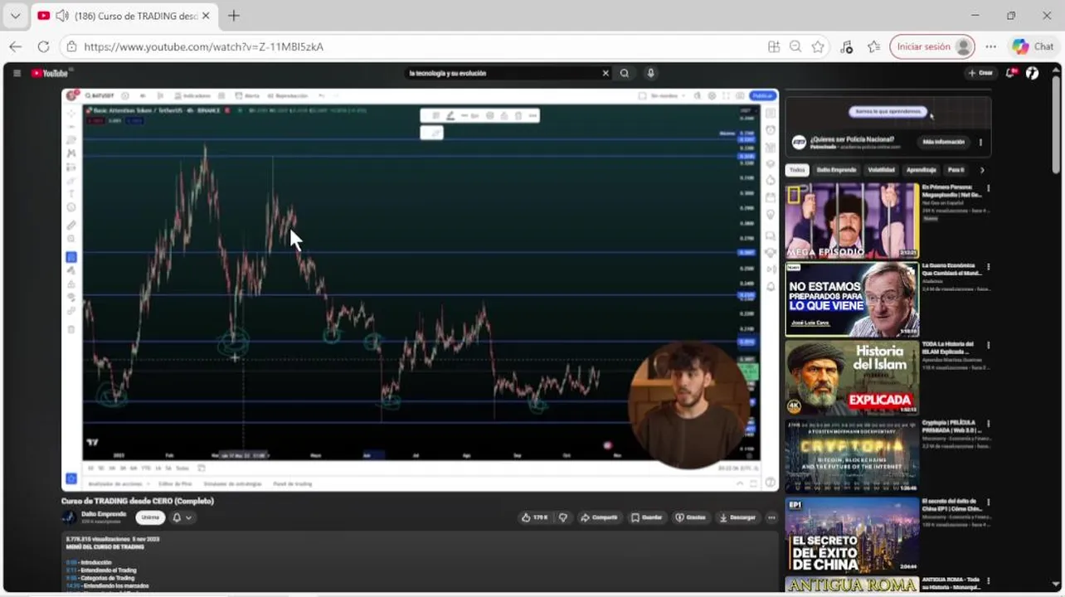Viewport: 1065px width, 597px height.
Task: Open the browser tab list dropdown
Action: pyautogui.click(x=15, y=16)
